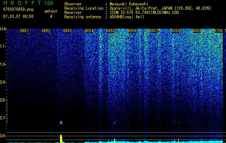Screen dimensions: 226x143
Task: Select location text Ogata-vill. Akita-Pref. JAPAN
Action: 141,8
